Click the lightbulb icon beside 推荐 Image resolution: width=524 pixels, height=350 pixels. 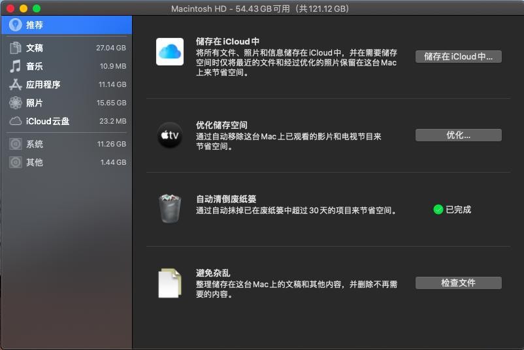click(x=16, y=24)
